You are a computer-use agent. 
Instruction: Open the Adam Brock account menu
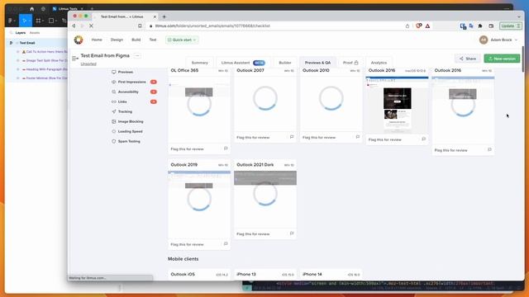(498, 40)
